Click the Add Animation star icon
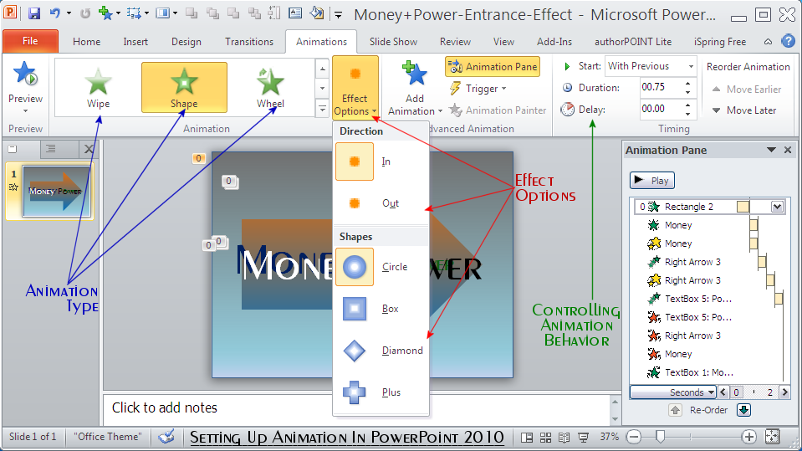 point(414,74)
